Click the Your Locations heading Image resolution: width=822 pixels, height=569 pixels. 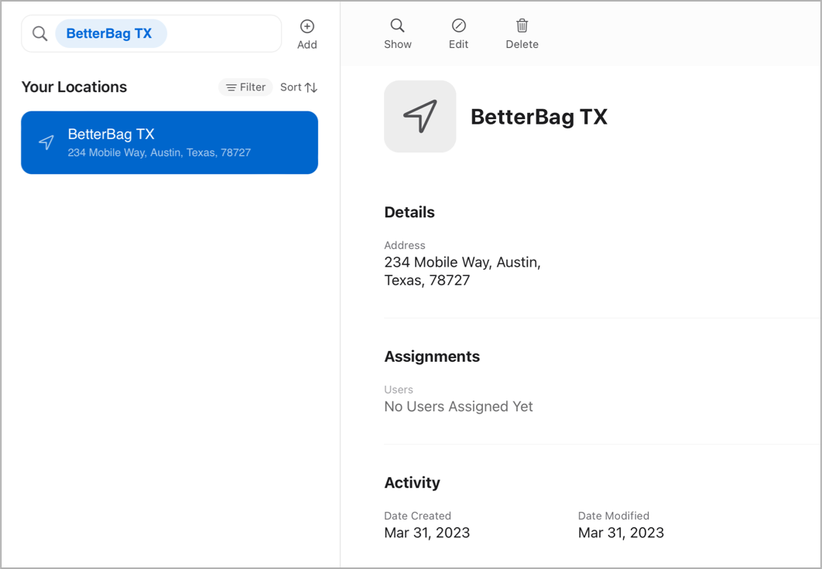[x=74, y=87]
